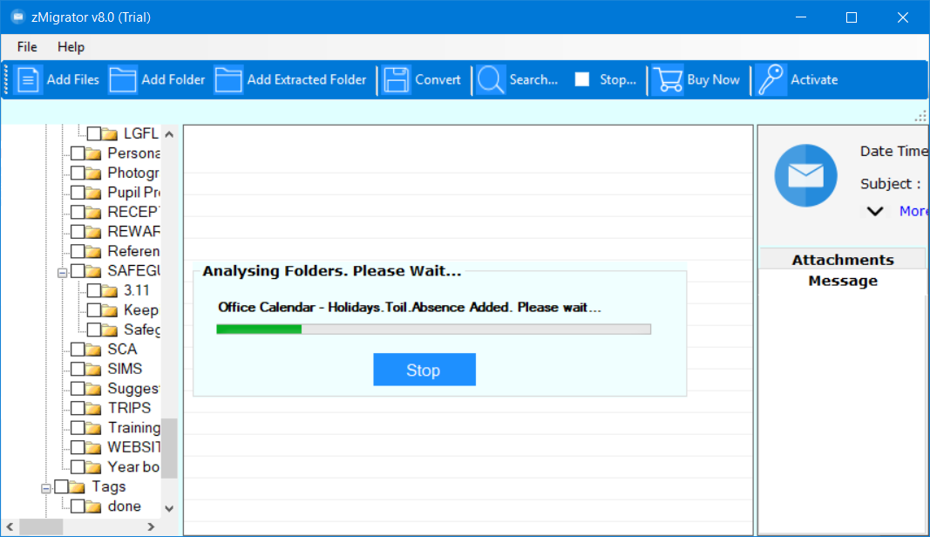Select the RECEPTION folder name
930x537 pixels.
(133, 212)
